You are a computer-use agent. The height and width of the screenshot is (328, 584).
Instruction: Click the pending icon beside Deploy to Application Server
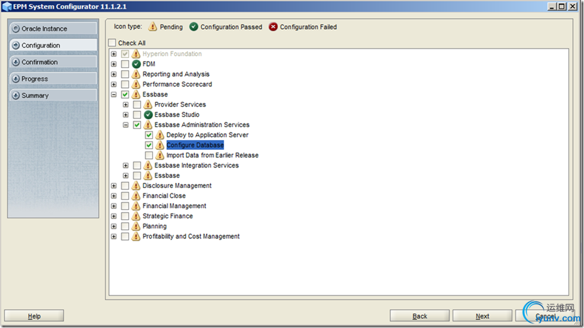tap(160, 135)
